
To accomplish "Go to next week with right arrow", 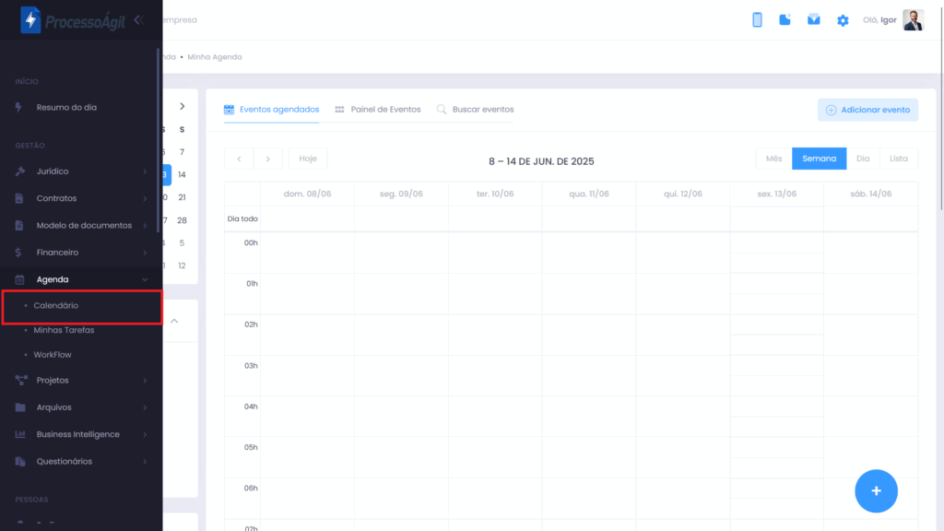I will pyautogui.click(x=268, y=159).
